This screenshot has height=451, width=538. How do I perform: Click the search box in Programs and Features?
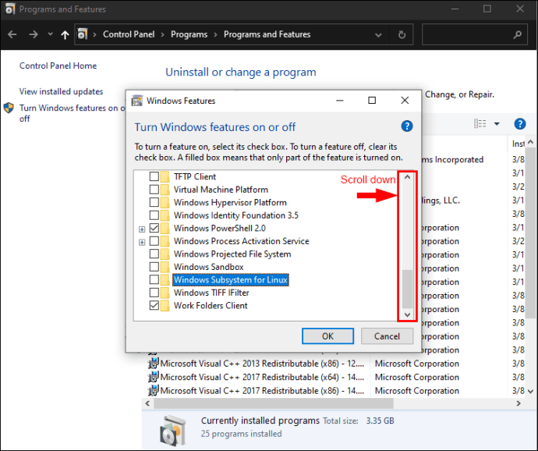[474, 34]
